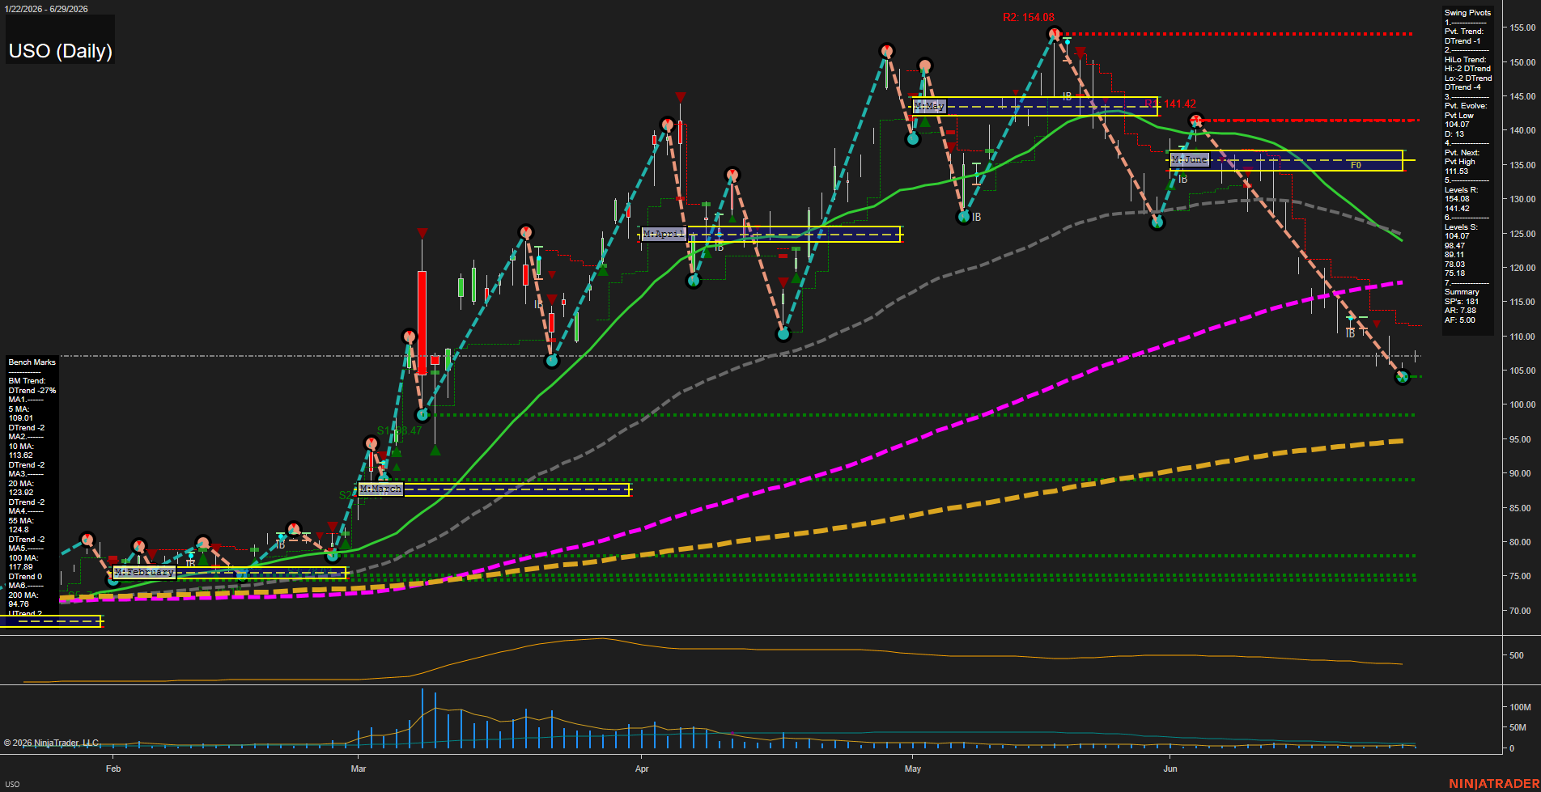Select the date range 1/22/2026 - 6/29/2026 text
1541x792 pixels.
(46, 9)
